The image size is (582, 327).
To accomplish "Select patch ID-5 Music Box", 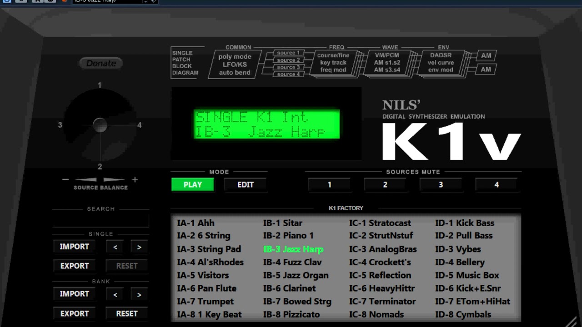I will (467, 275).
